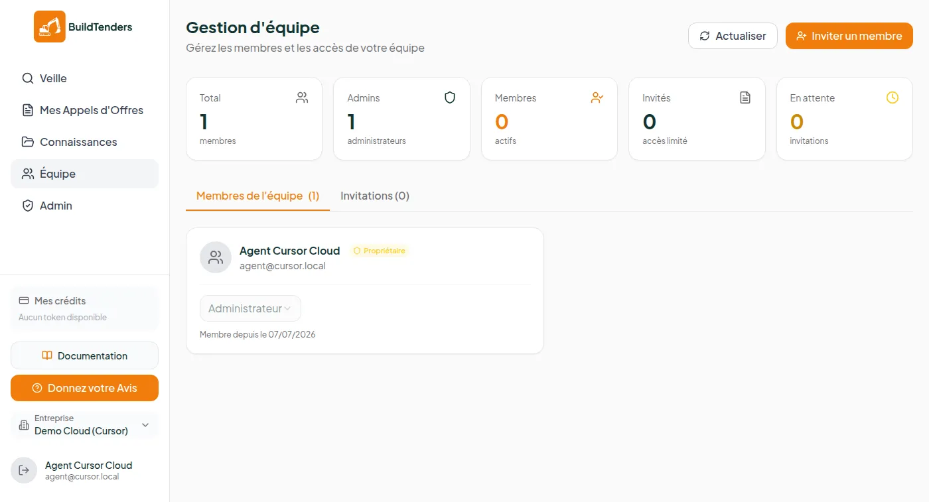Screen dimensions: 929x502
Task: Click Donnez votre Avis button
Action: coord(84,388)
